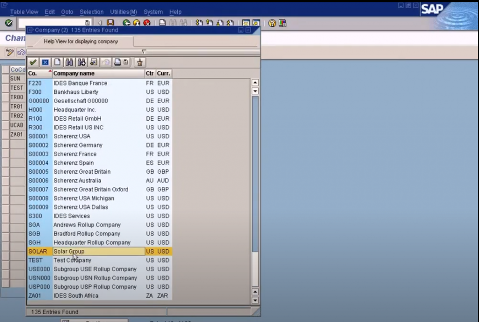Click the bottom-most scroll-down arrow of the list
This screenshot has height=322, width=479.
255,301
